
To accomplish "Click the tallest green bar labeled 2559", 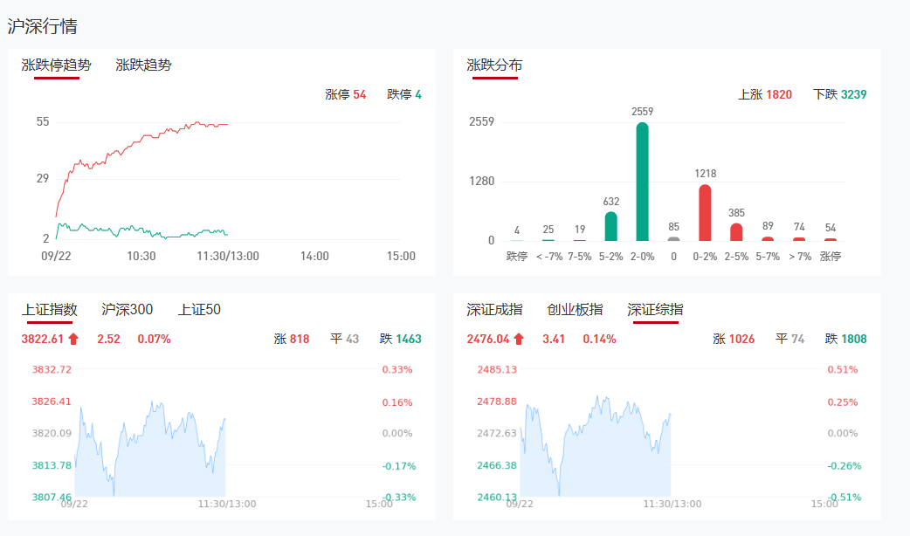I will pos(642,182).
